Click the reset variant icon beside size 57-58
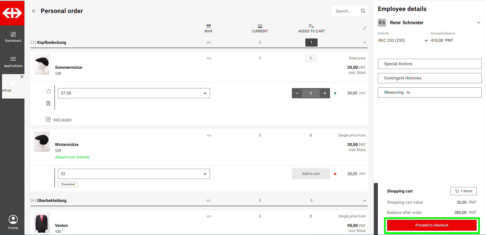The height and width of the screenshot is (235, 486). click(48, 91)
